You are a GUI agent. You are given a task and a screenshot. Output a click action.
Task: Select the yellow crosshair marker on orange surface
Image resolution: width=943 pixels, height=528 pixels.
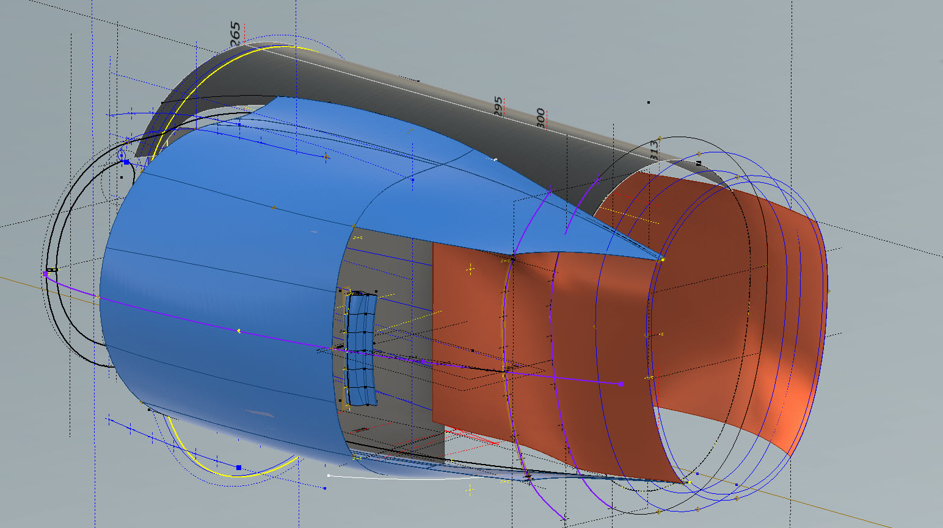click(470, 269)
